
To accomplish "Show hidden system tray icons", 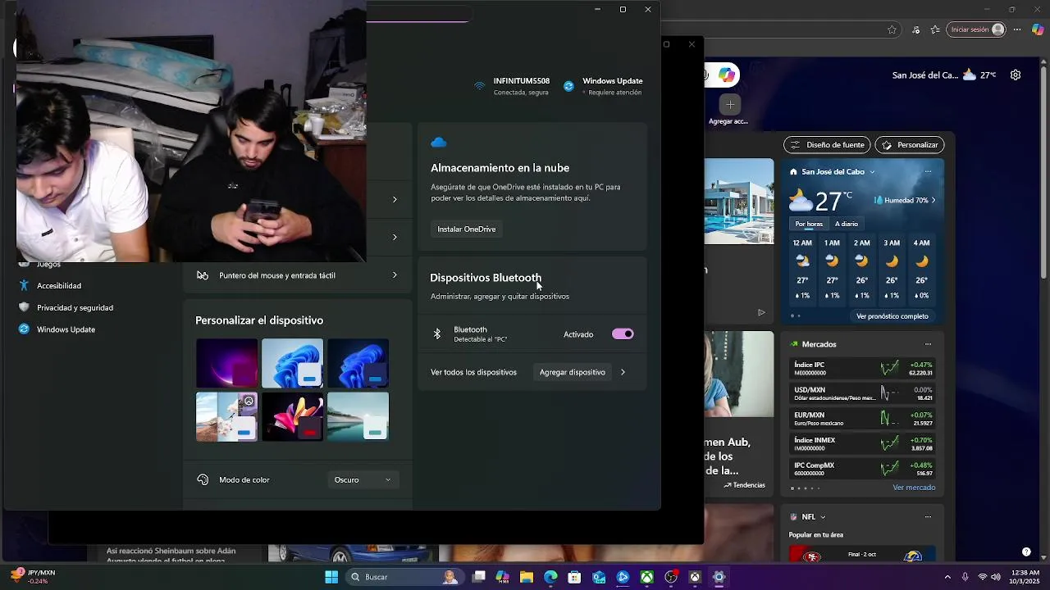I will point(947,577).
